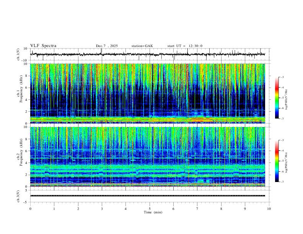The width and height of the screenshot is (303, 234).
Task: Click the "Time (min)" x-axis label
Action: coord(153,212)
